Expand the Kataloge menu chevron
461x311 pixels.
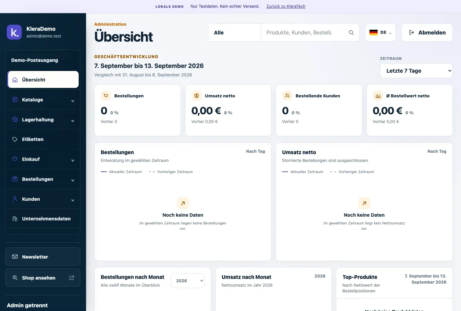pos(73,101)
